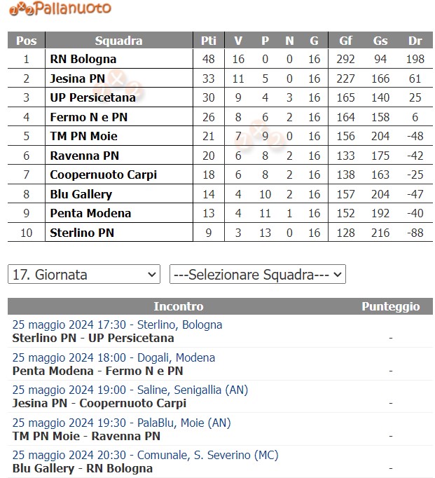Open the Penta Modena - Fermo N e PN match

(97, 371)
